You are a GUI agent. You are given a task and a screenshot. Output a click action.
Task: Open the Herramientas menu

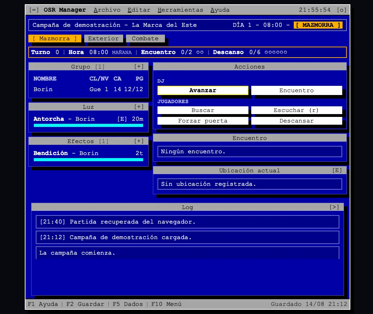[180, 10]
